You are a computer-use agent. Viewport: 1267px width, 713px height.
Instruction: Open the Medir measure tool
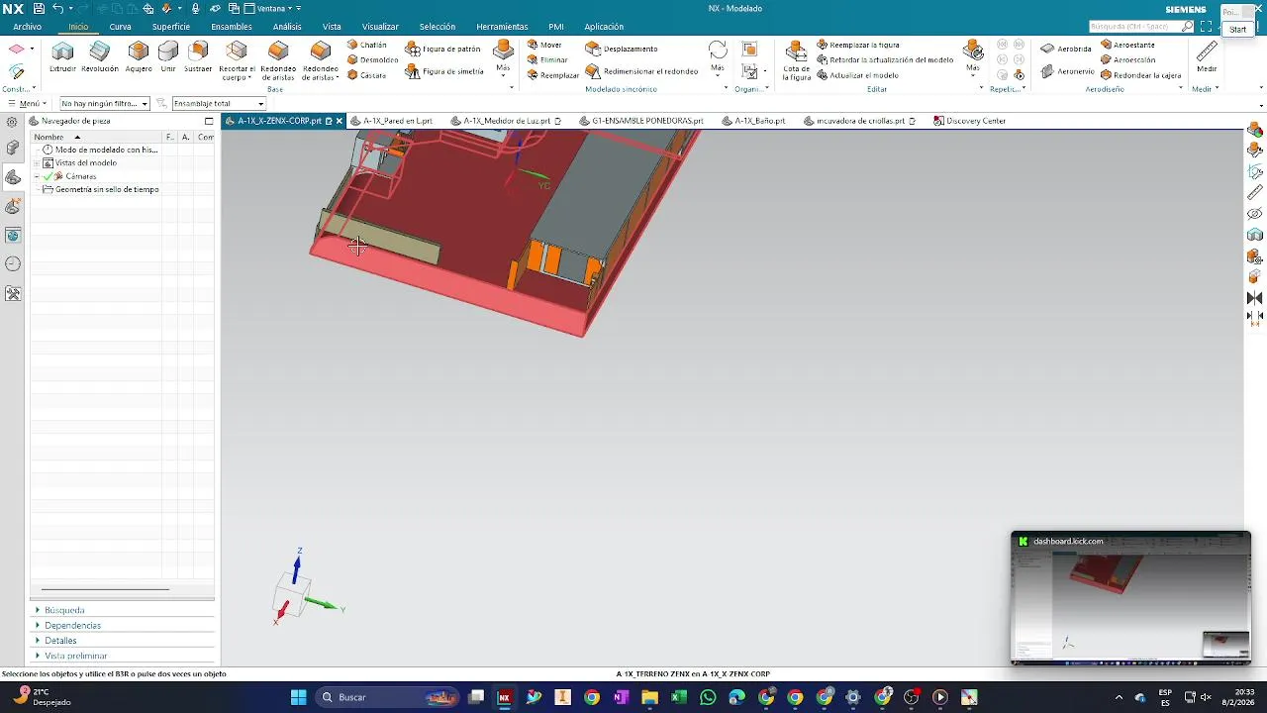point(1207,57)
